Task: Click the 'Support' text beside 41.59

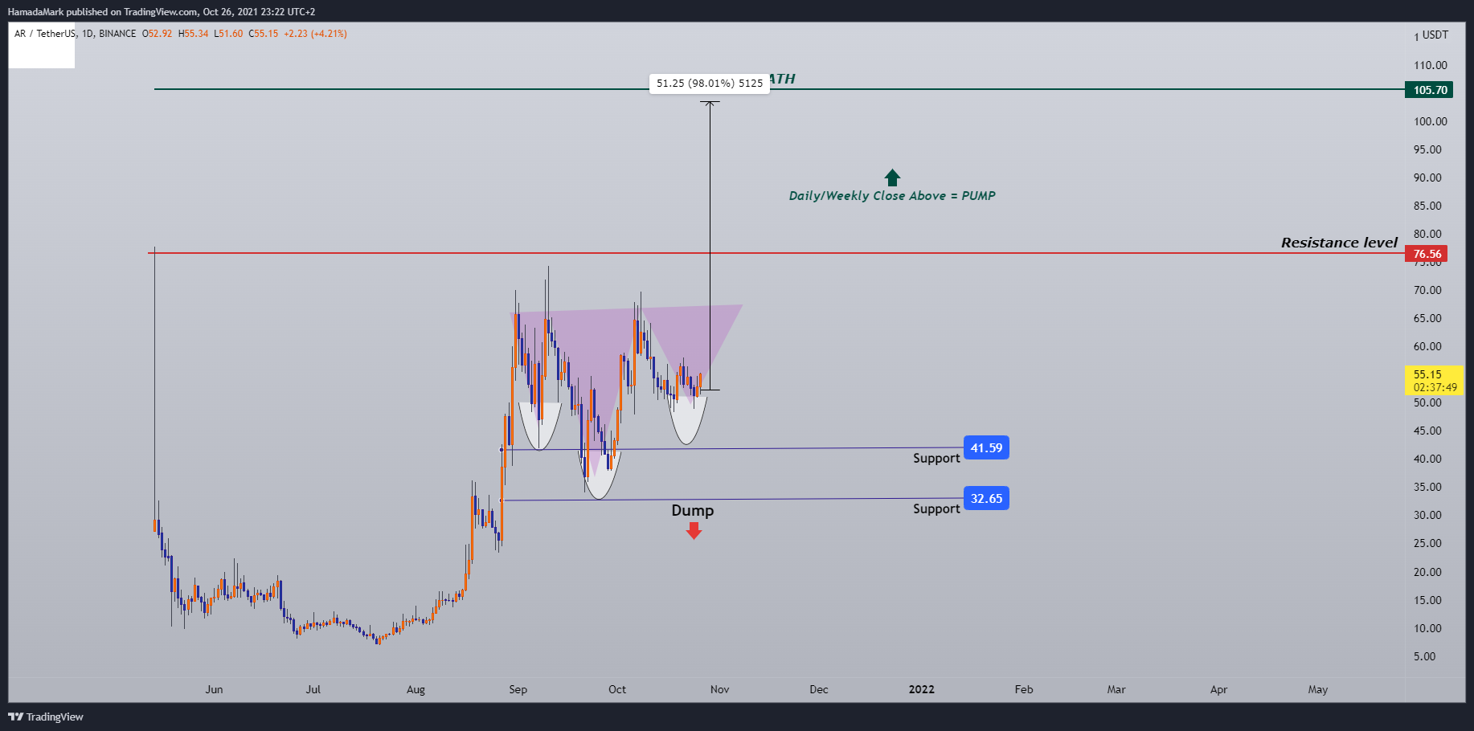Action: pyautogui.click(x=936, y=459)
